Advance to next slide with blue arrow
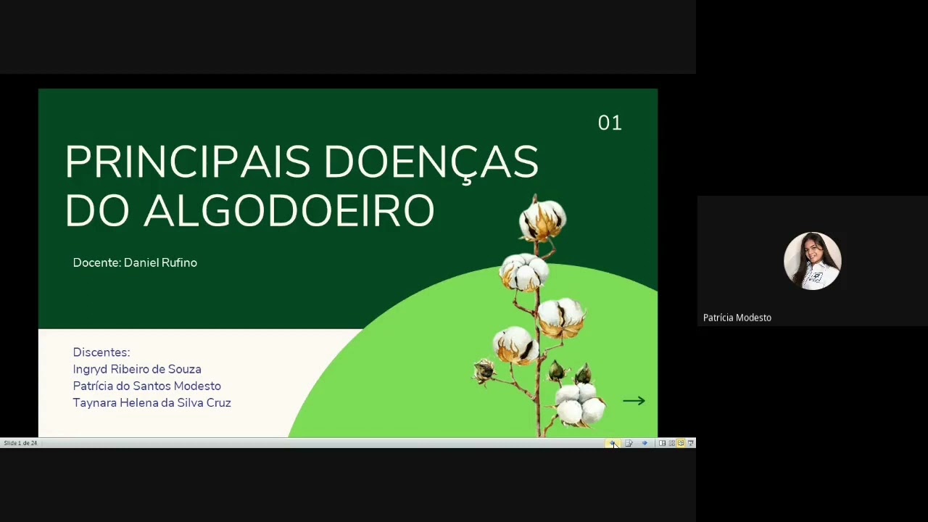The width and height of the screenshot is (928, 522). pos(645,443)
